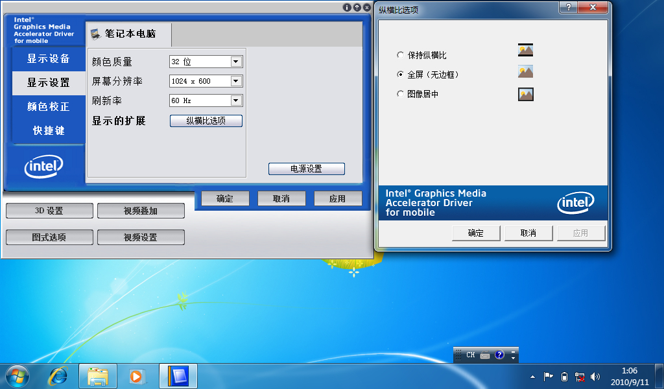Click the 电源设置 button
This screenshot has width=664, height=389.
pos(307,169)
